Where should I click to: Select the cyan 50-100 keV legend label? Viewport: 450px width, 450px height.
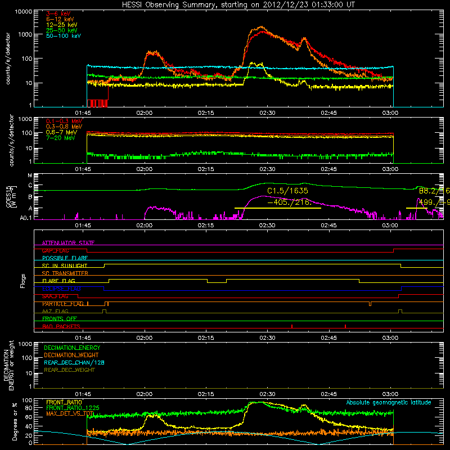click(x=64, y=36)
